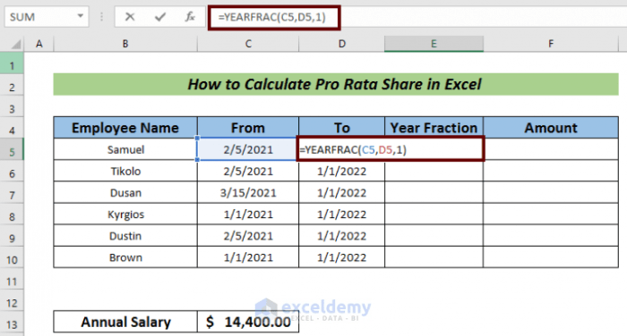Select column F header
Viewport: 627px width, 336px height.
tap(551, 44)
